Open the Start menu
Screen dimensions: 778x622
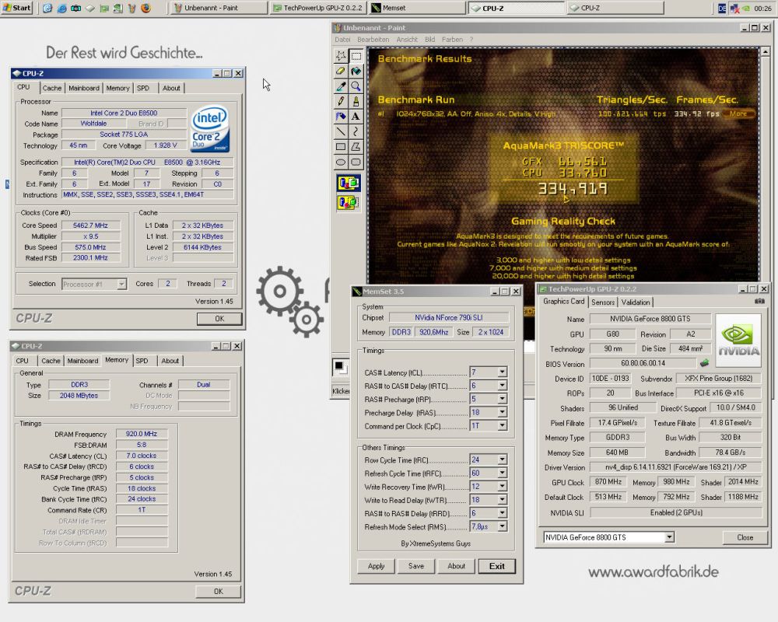(x=16, y=8)
